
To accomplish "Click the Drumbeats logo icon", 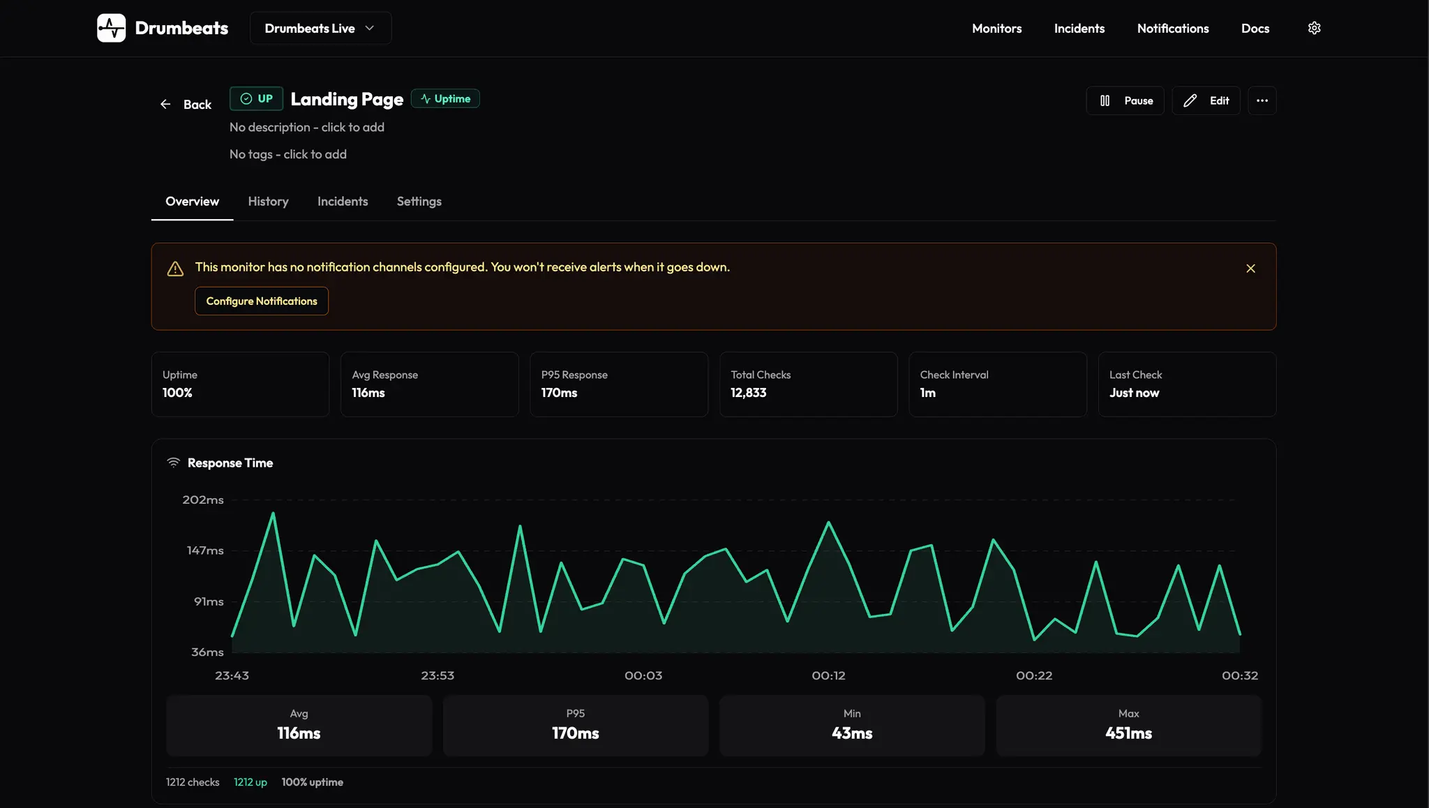I will click(x=111, y=28).
